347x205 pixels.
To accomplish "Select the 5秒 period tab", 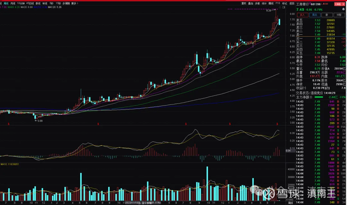I will [51, 3].
